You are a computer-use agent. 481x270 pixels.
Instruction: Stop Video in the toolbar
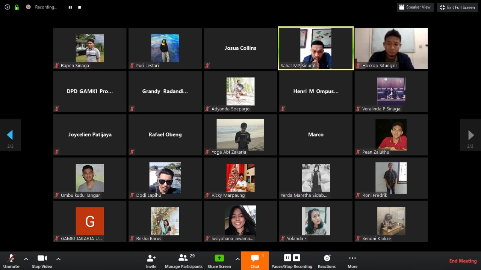point(42,261)
